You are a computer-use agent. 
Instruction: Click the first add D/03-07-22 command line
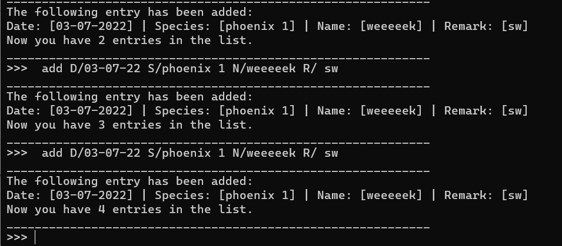(172, 69)
